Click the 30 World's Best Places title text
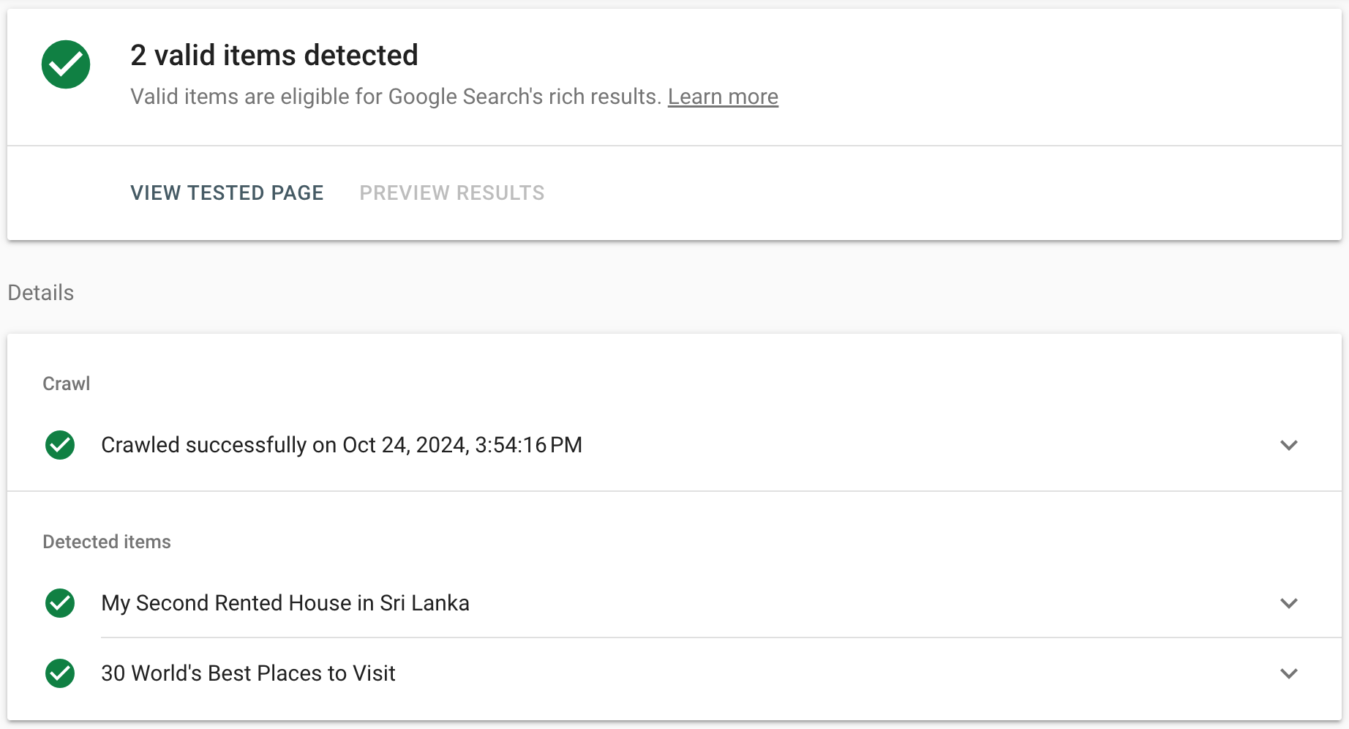 248,673
